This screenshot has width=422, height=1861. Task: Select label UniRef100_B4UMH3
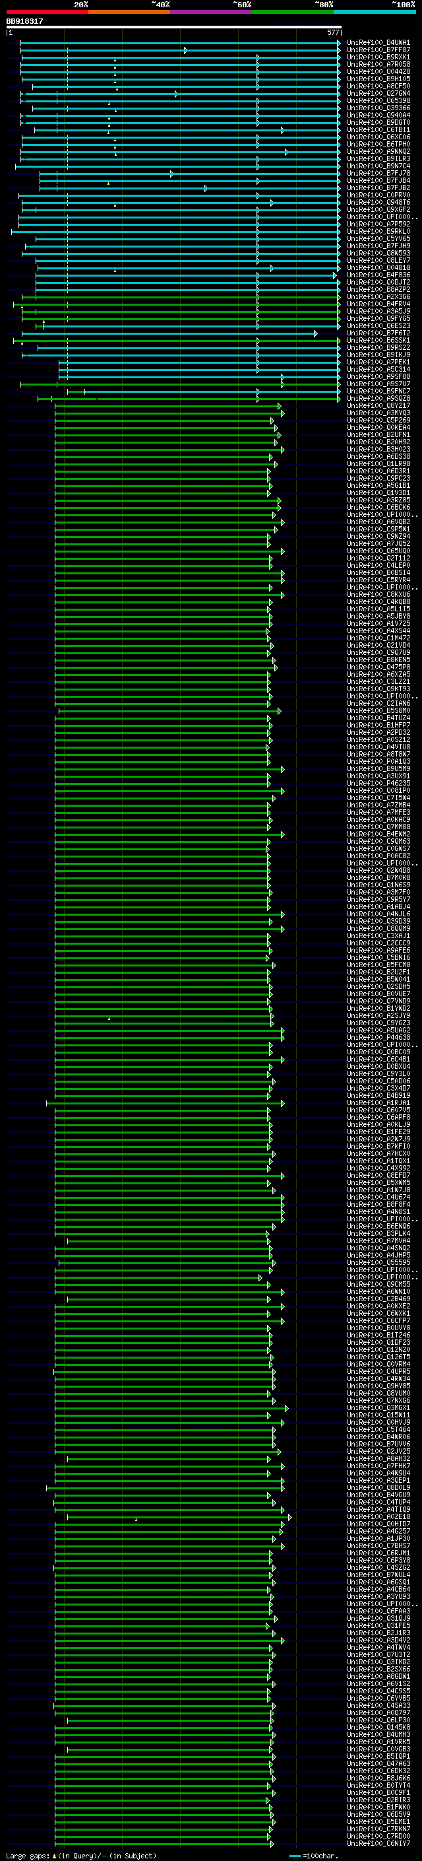point(378,1734)
